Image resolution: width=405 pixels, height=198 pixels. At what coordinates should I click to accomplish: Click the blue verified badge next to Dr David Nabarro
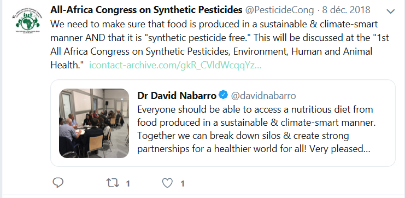pyautogui.click(x=223, y=95)
